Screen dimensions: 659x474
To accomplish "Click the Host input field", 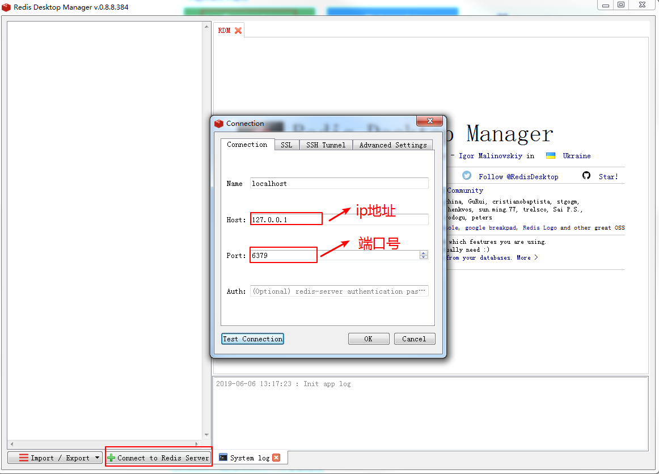I will (339, 219).
